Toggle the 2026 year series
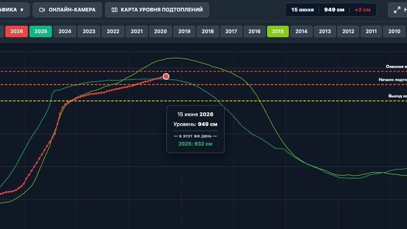 pos(17,31)
